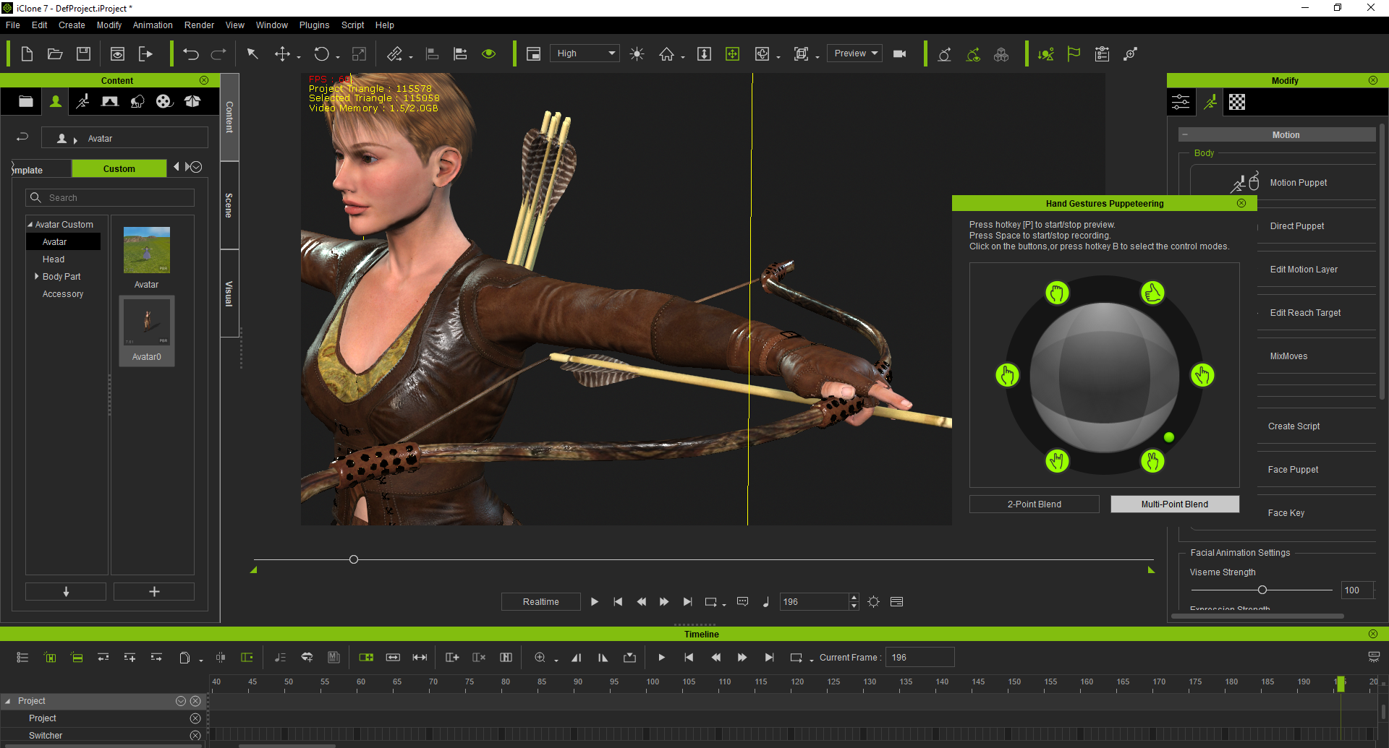
Task: Click the checkerboard tab in Modify panel
Action: tap(1236, 102)
